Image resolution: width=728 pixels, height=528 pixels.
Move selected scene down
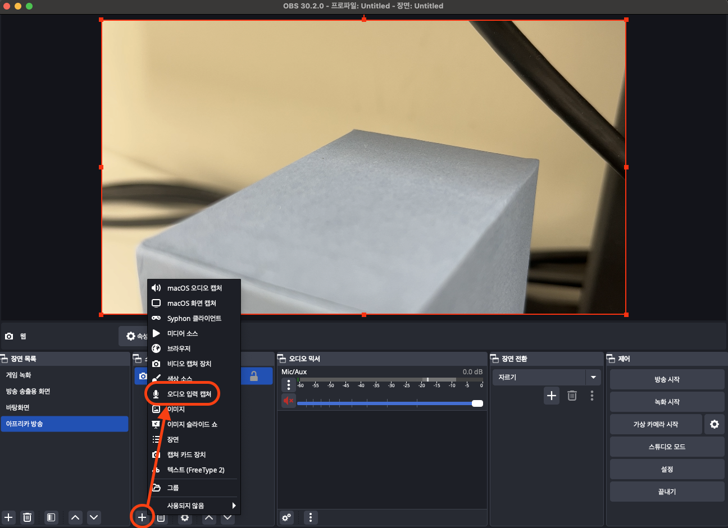point(94,517)
